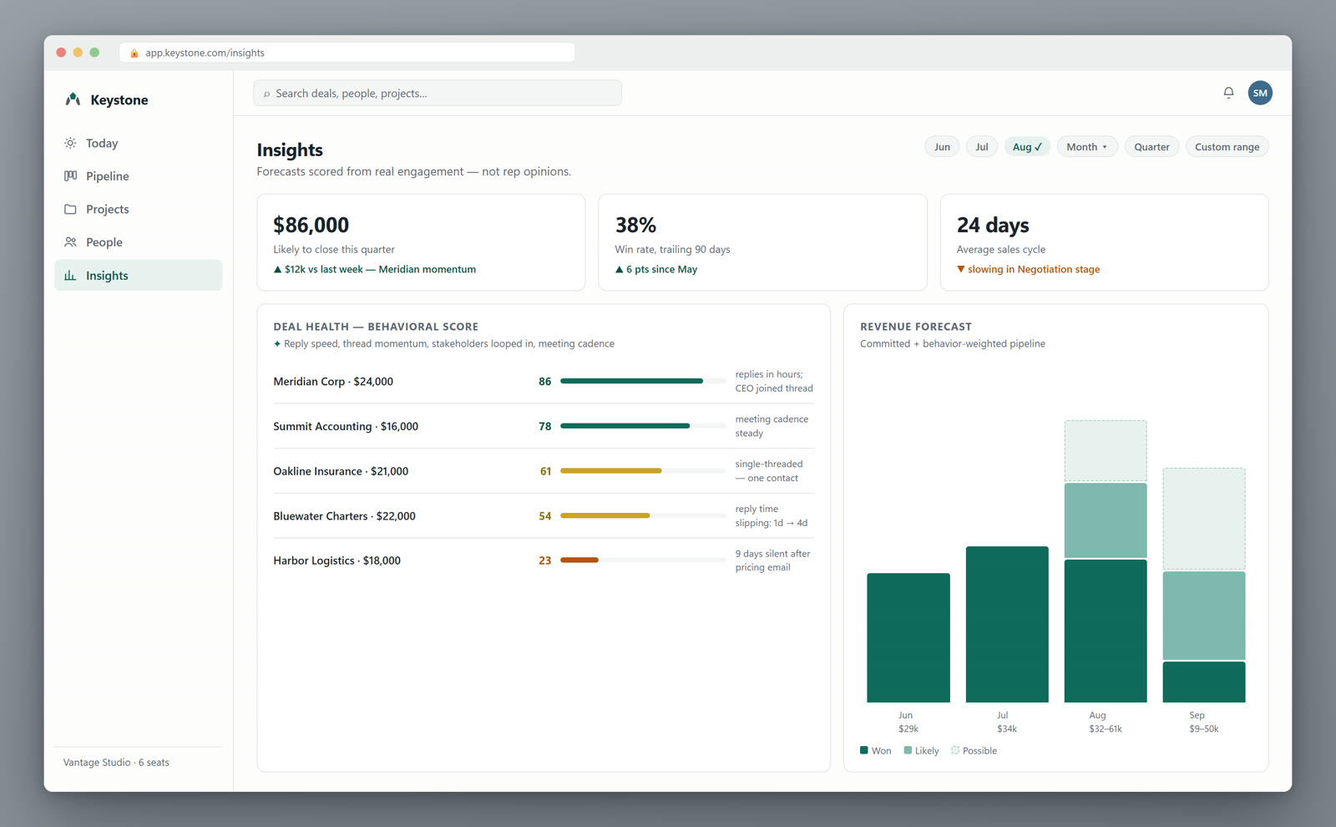
Task: Click Bluewater Charters score bar
Action: pos(643,515)
